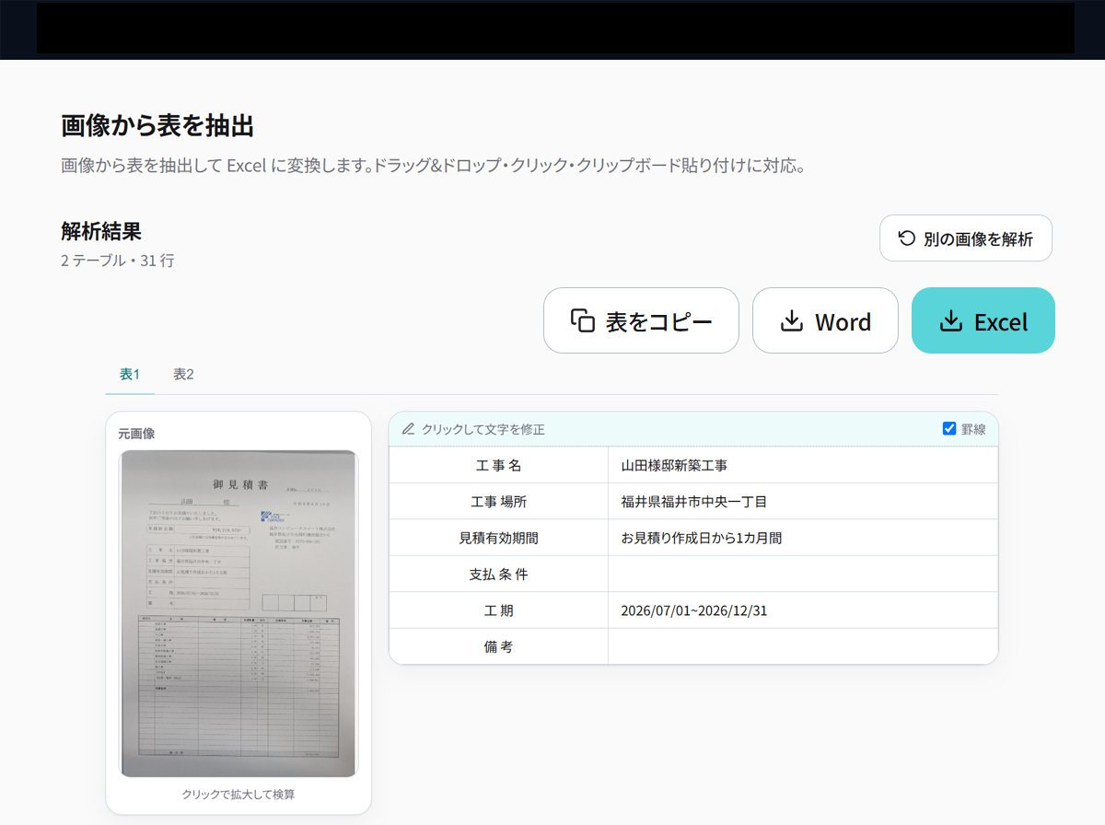
Task: Edit the cell 福井県福井市中央一丁目
Action: tap(803, 502)
